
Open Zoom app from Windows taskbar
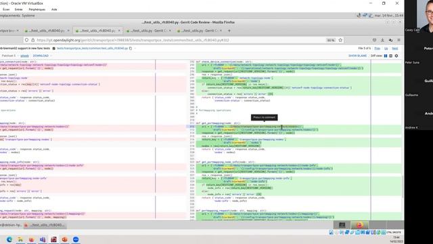(76, 239)
